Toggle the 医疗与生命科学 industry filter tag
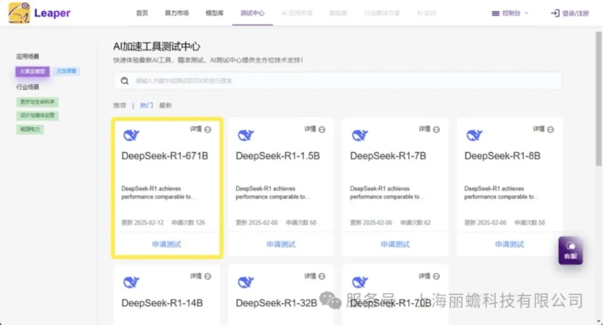The image size is (603, 325). coord(37,102)
